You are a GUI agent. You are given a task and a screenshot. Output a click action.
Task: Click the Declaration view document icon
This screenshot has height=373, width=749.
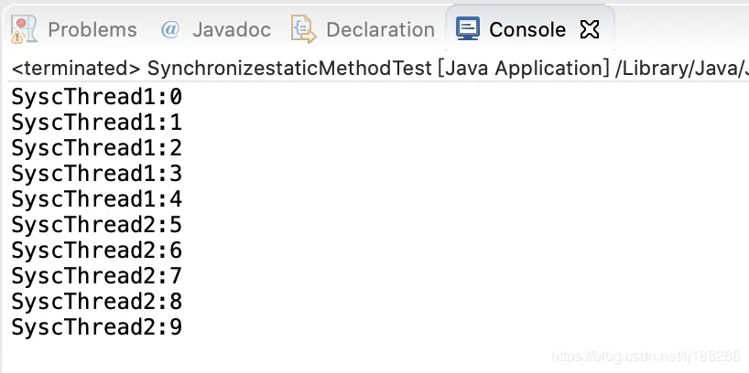303,29
